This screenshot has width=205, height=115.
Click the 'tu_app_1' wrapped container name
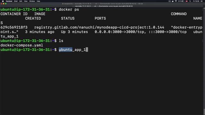coord(9,36)
